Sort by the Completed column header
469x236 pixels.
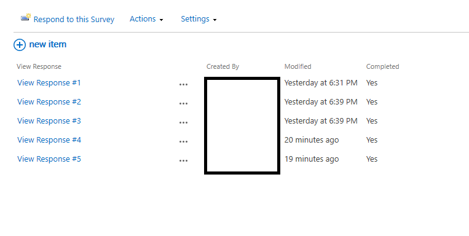click(x=382, y=66)
